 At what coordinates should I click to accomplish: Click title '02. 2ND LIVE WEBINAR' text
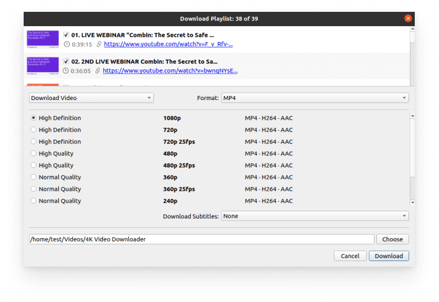(x=144, y=62)
